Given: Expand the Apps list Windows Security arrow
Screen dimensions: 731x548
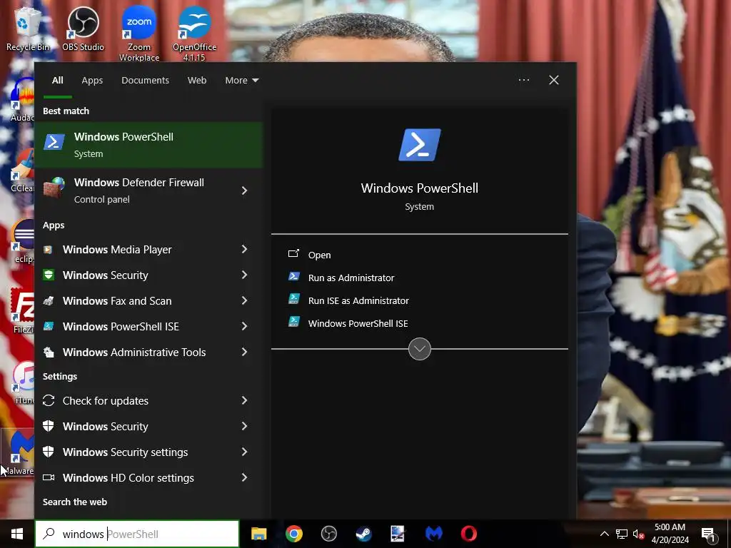Looking at the screenshot, I should [x=244, y=275].
